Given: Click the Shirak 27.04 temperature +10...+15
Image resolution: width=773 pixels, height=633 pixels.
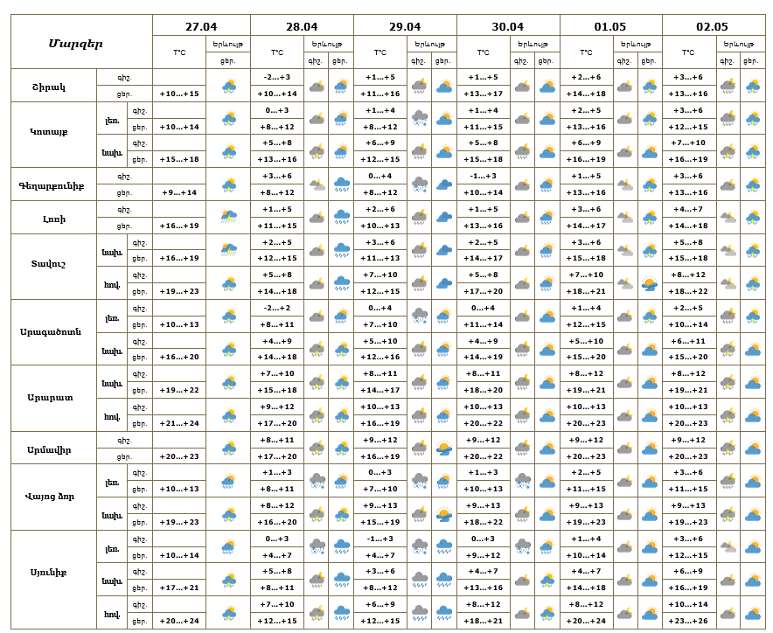Looking at the screenshot, I should point(179,94).
